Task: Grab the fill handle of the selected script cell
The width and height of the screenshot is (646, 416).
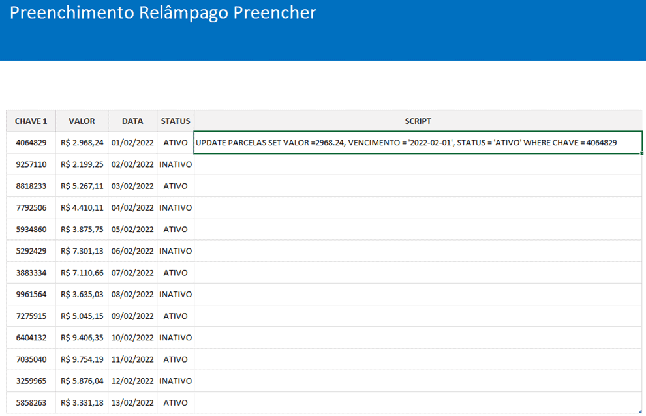Action: tap(643, 154)
